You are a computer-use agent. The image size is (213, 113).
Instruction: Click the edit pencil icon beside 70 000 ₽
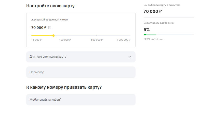click(50, 28)
